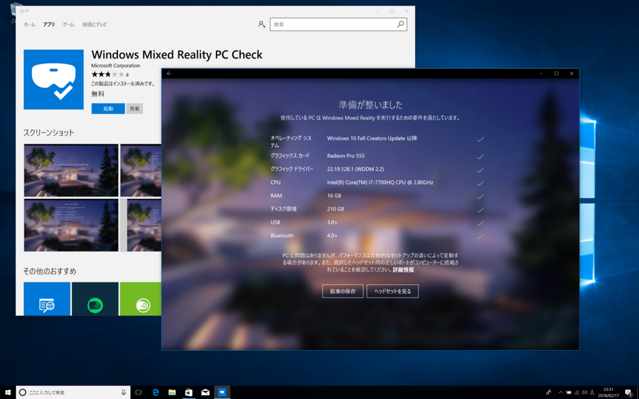Click the 準備が整いました heading
Screen dimensions: 639x399
(x=371, y=105)
